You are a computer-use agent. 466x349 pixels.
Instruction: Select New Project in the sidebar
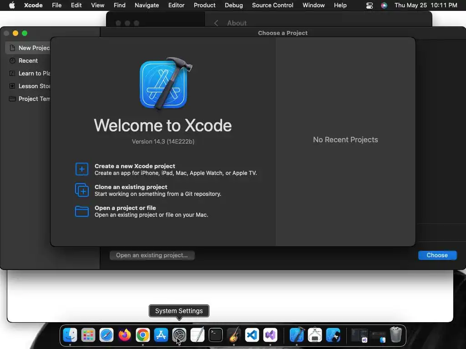pos(28,48)
